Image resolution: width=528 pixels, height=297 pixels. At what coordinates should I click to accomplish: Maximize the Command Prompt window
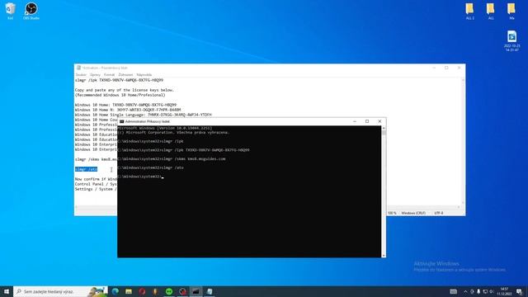[x=367, y=121]
